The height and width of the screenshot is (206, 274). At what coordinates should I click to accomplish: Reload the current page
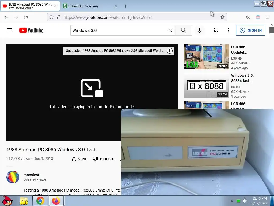pyautogui.click(x=26, y=17)
